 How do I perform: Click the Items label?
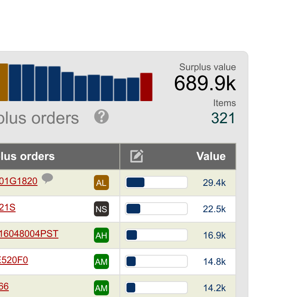(225, 103)
